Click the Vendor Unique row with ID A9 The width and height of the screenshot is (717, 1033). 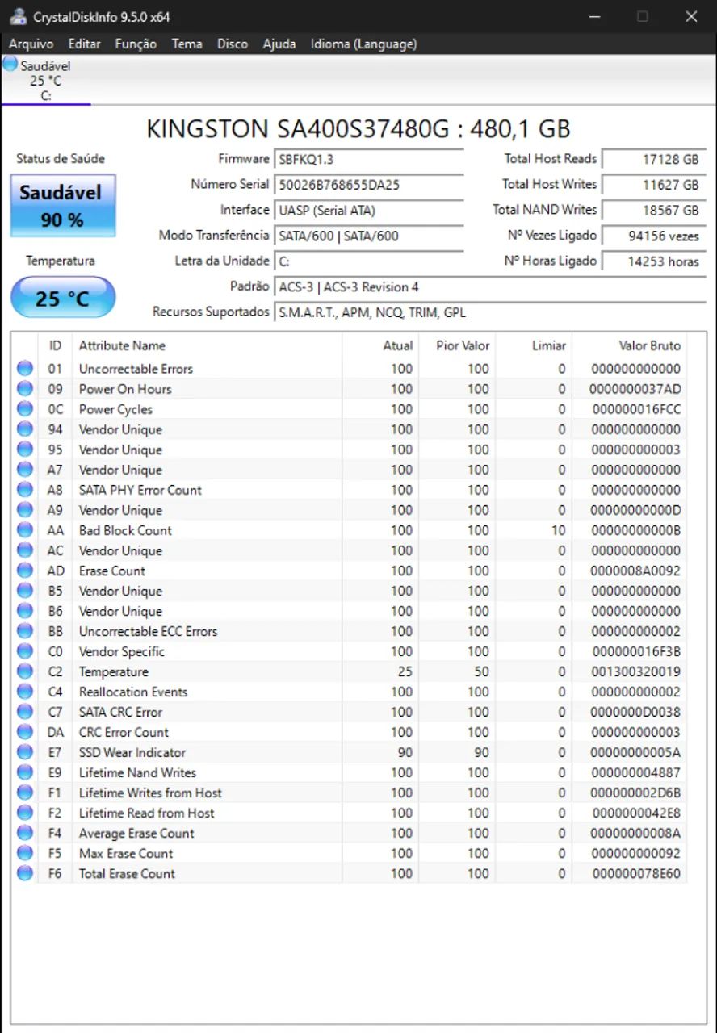349,510
